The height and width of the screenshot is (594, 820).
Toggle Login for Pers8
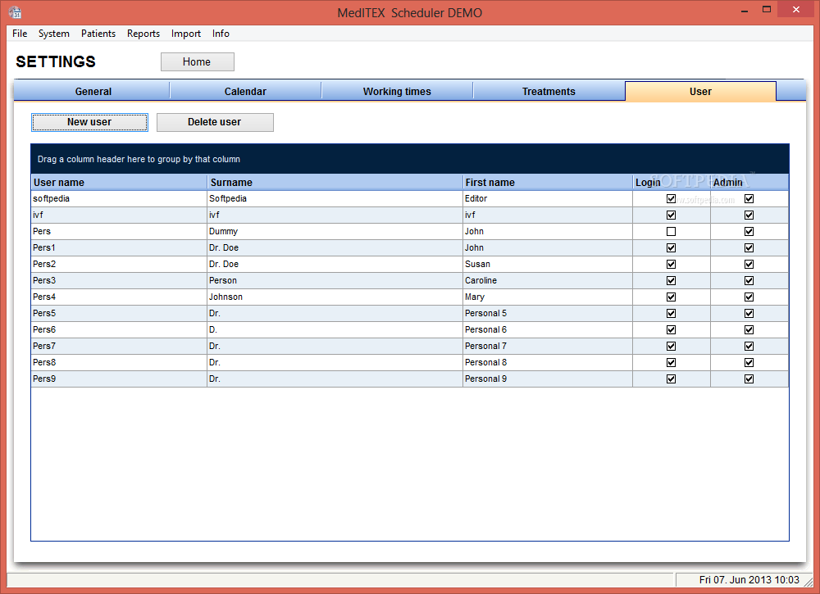671,363
